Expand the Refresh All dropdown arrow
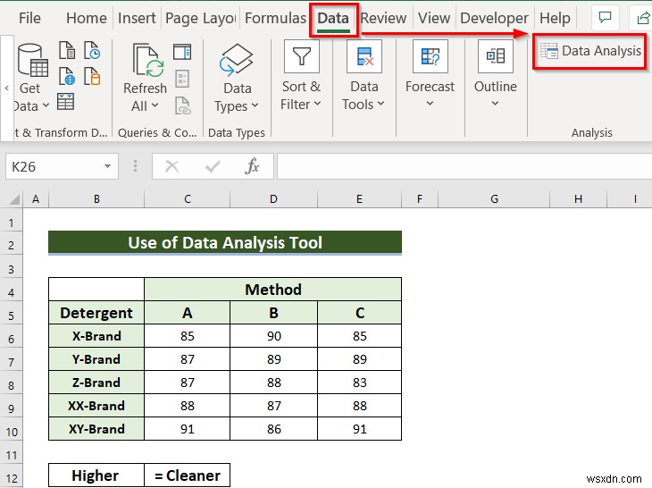This screenshot has width=652, height=488. coord(155,105)
